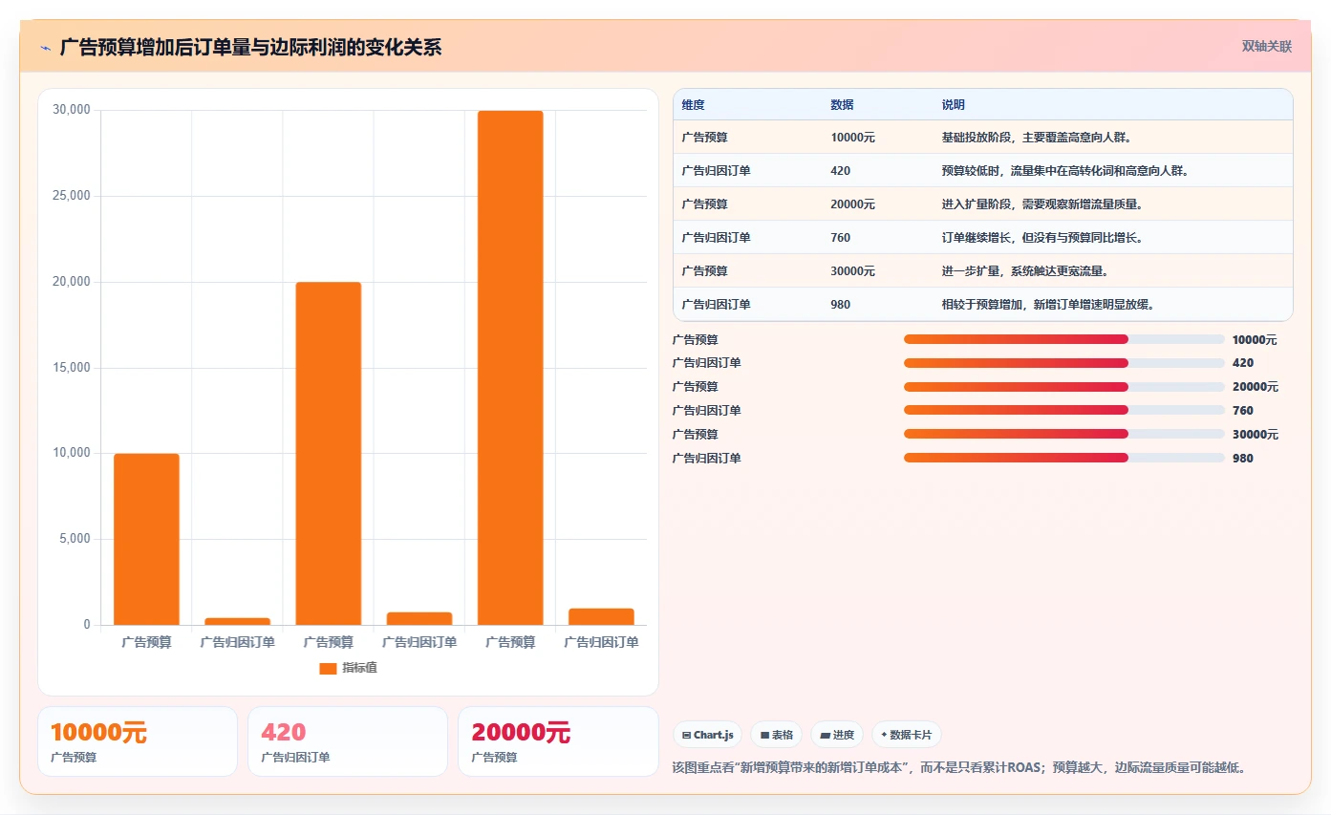The width and height of the screenshot is (1331, 815).
Task: Click the chart bar reaching 10,000
Action: pyautogui.click(x=146, y=539)
